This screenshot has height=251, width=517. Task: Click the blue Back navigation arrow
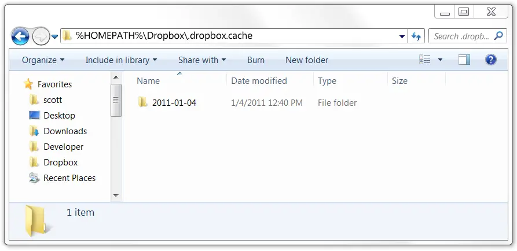(x=20, y=37)
